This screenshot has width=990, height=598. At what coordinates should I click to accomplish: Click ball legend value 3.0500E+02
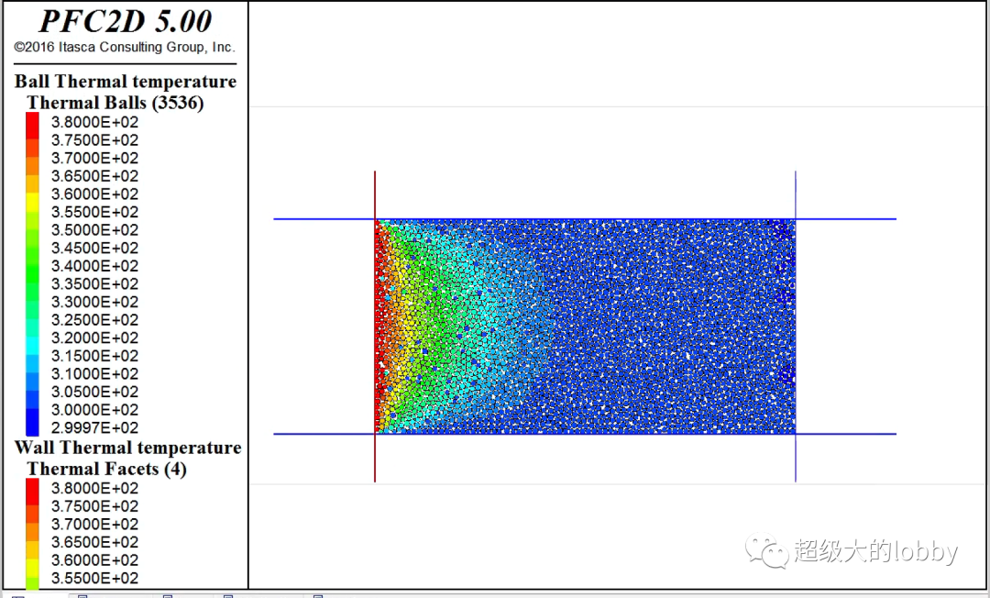point(94,393)
